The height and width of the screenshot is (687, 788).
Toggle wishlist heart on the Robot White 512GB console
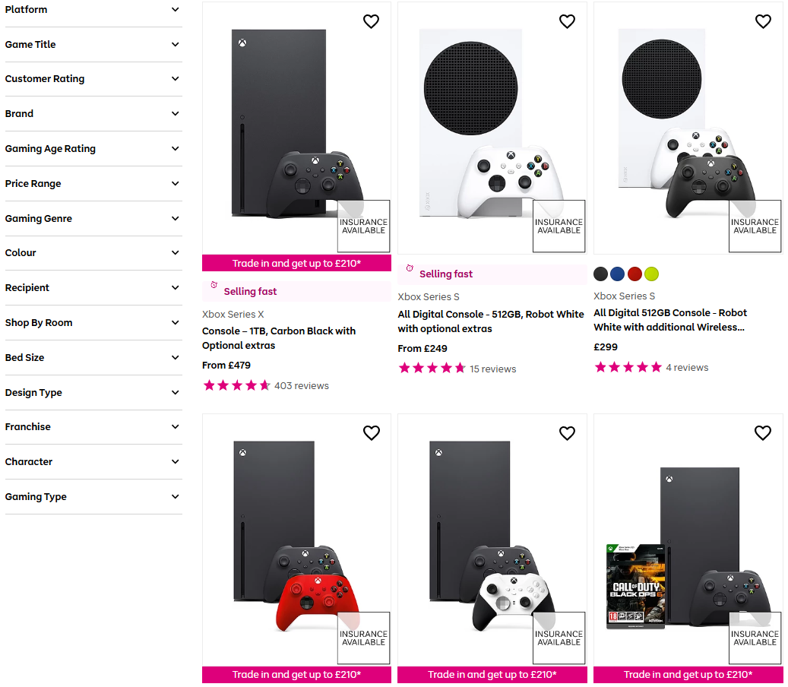(x=567, y=21)
